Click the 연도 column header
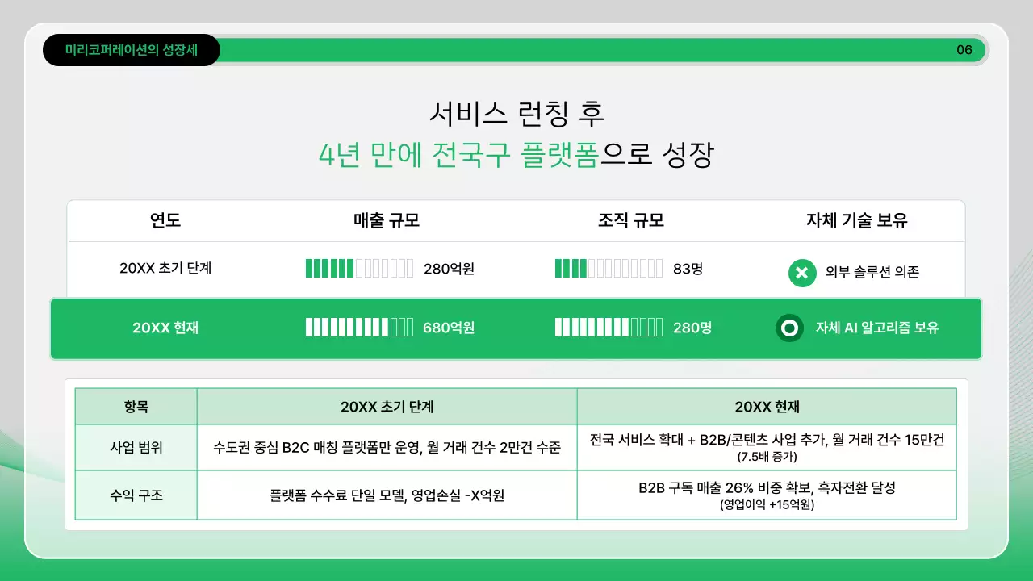1033x581 pixels. [165, 220]
